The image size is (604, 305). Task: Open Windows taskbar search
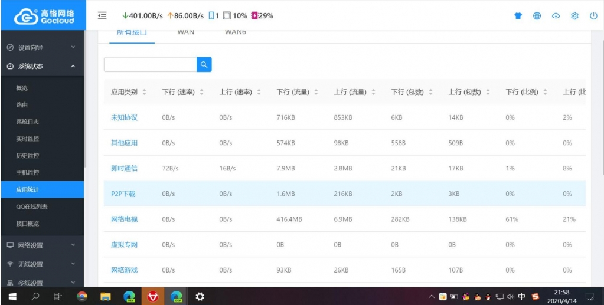point(35,296)
